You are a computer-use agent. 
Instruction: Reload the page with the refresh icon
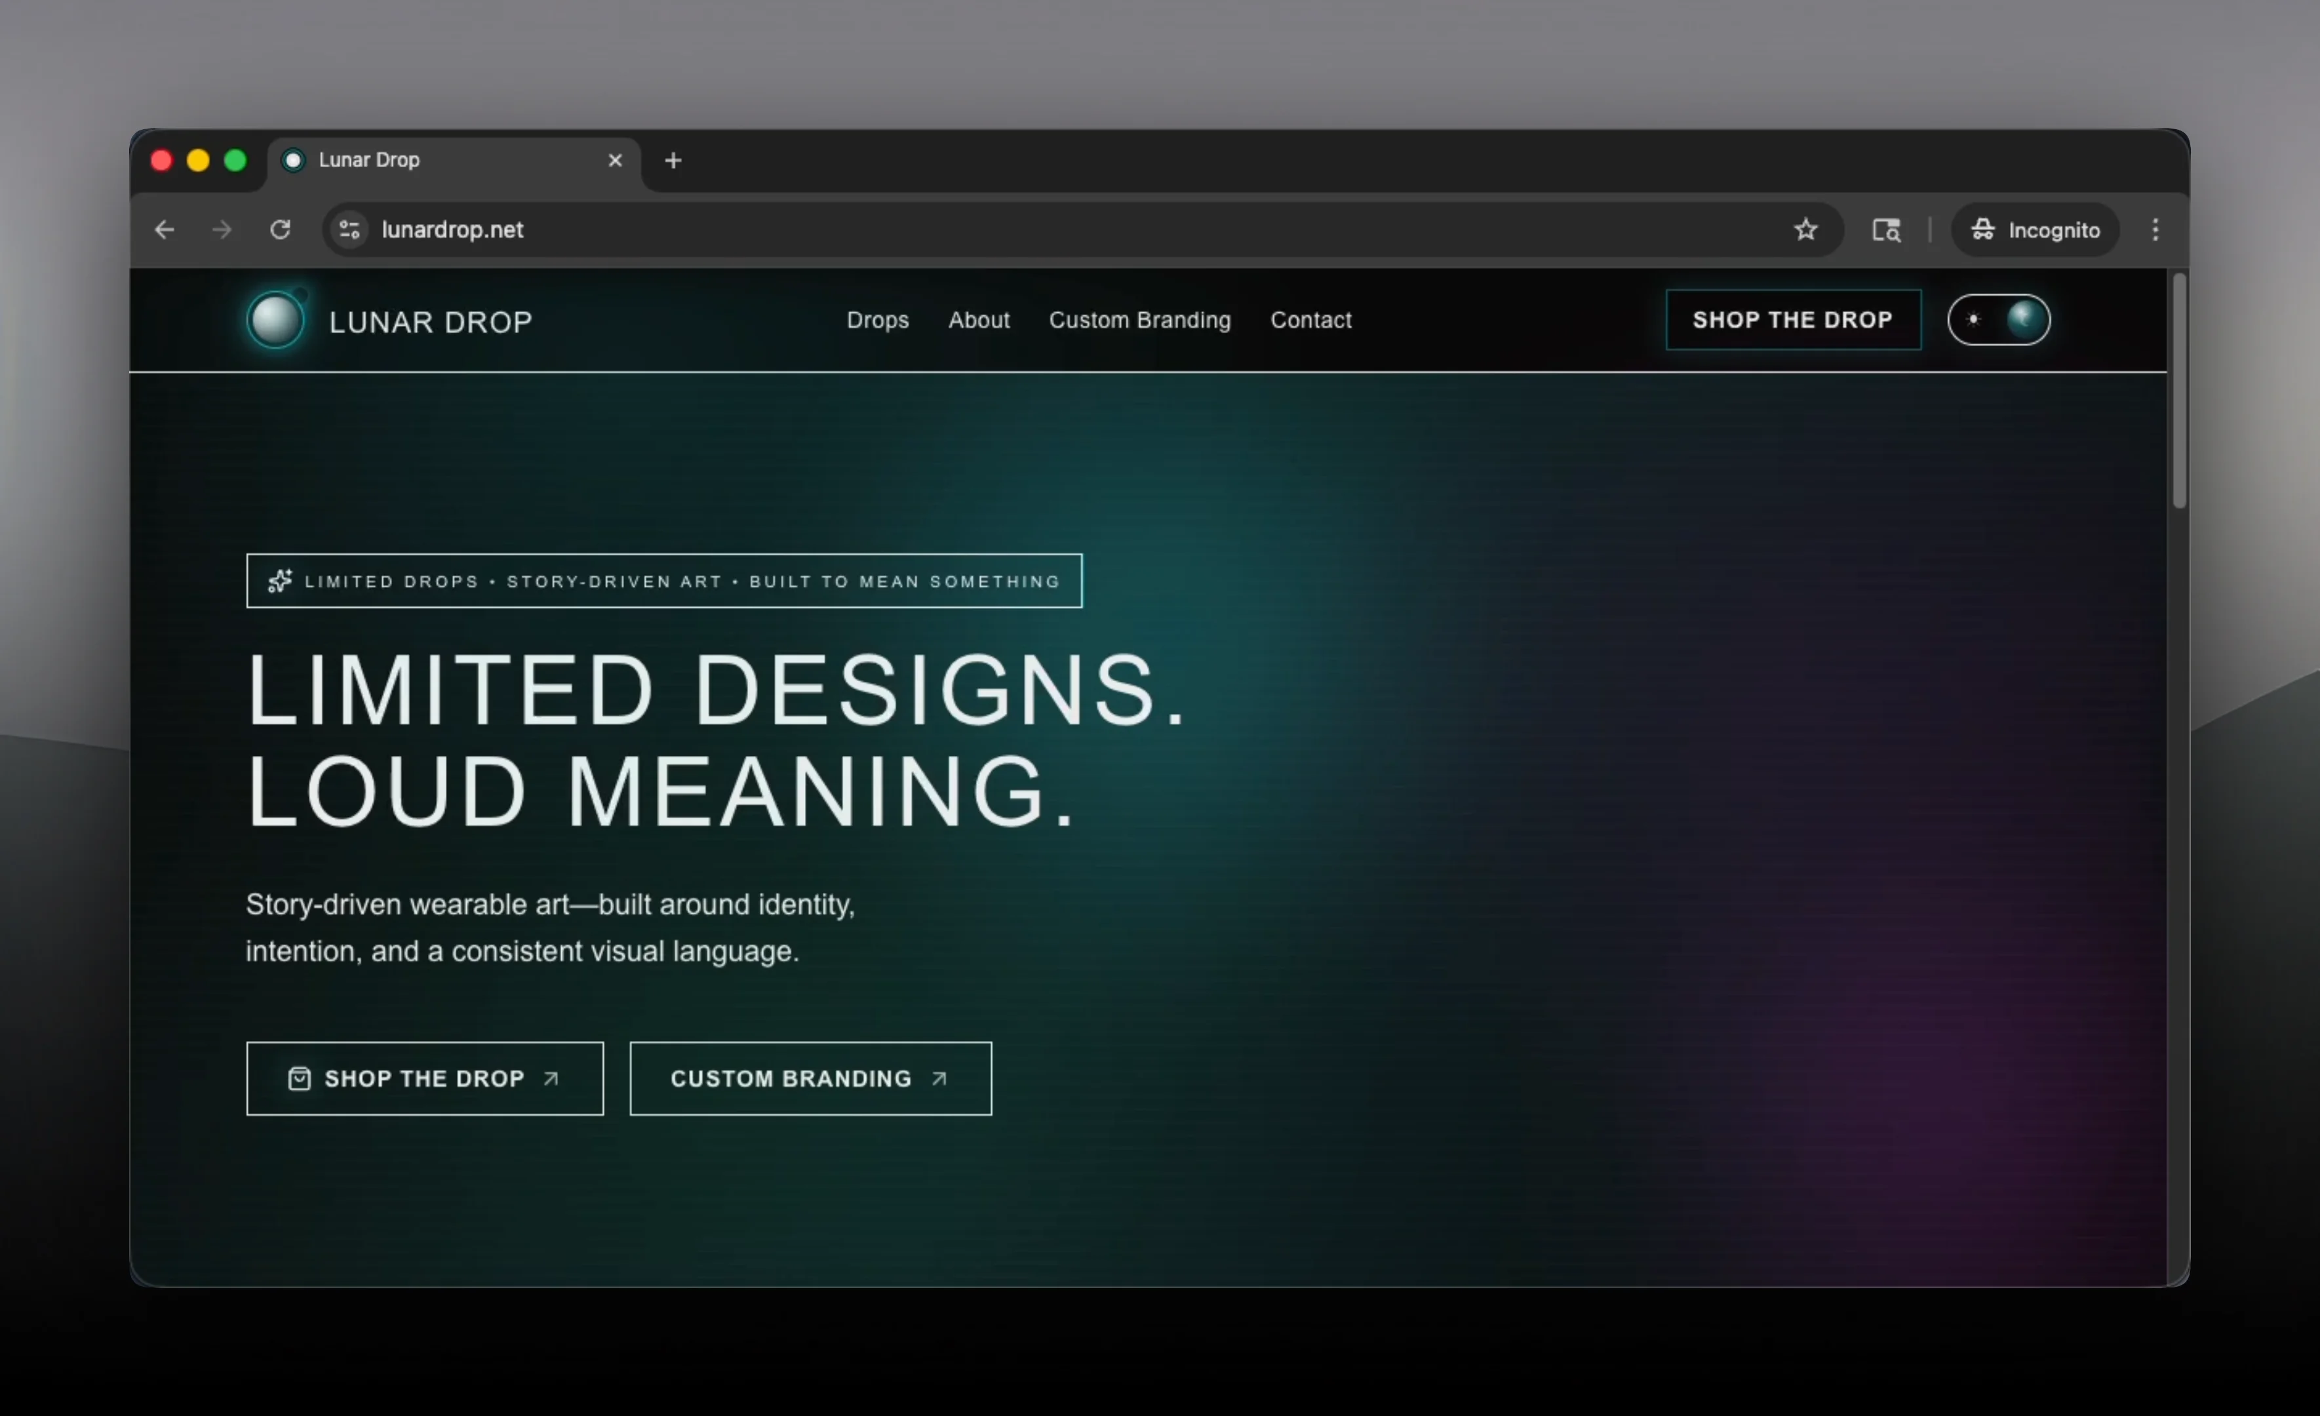pyautogui.click(x=281, y=229)
